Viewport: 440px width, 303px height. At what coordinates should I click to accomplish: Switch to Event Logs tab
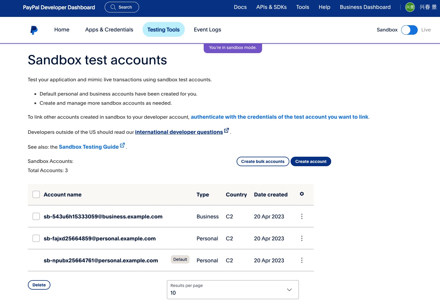click(208, 30)
